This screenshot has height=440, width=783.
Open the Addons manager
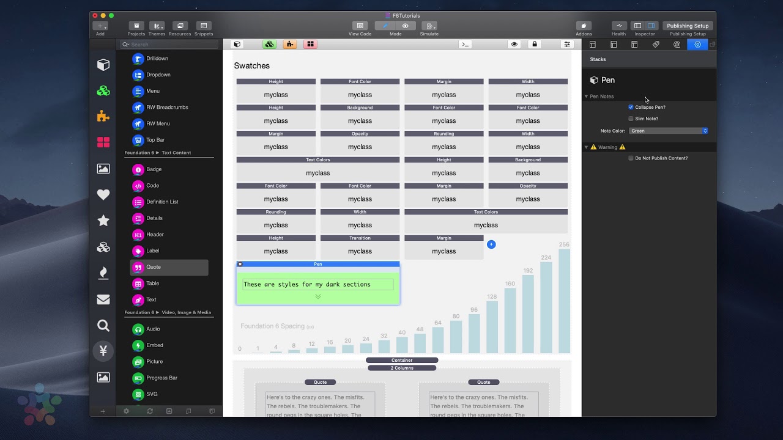pyautogui.click(x=584, y=26)
